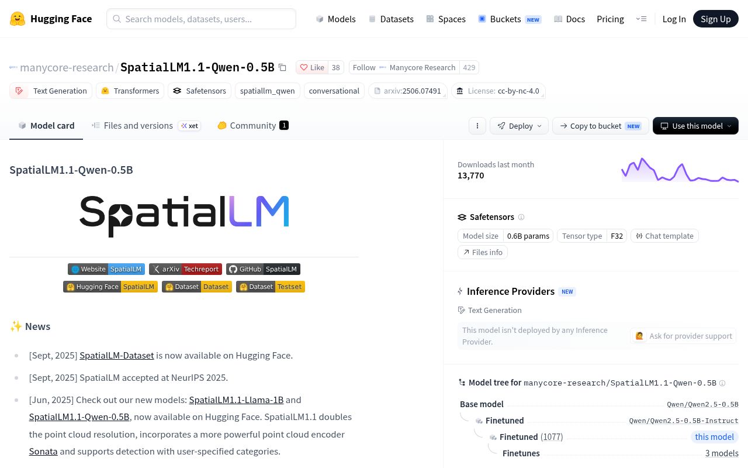Click the Text Generation task tag
This screenshot has width=748, height=468.
tap(51, 91)
